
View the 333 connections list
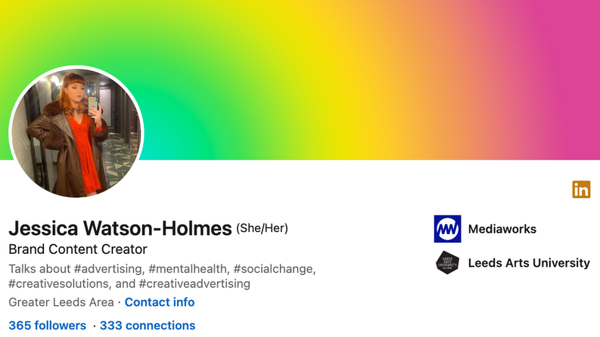click(x=148, y=325)
